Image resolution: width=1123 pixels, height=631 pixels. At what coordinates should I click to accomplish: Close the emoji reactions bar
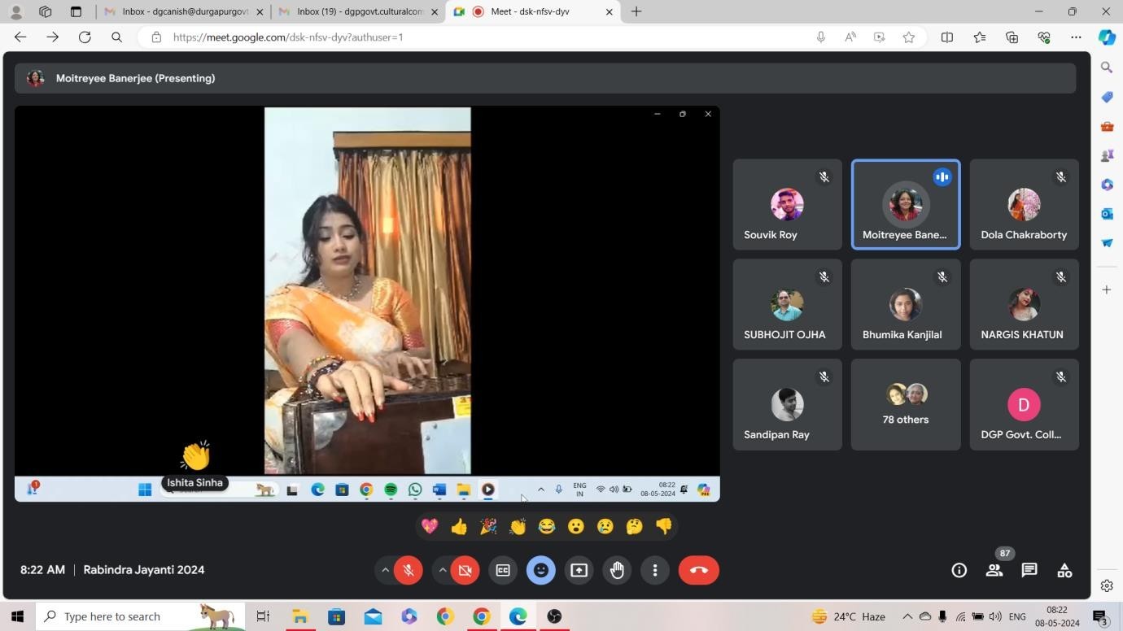pyautogui.click(x=540, y=570)
